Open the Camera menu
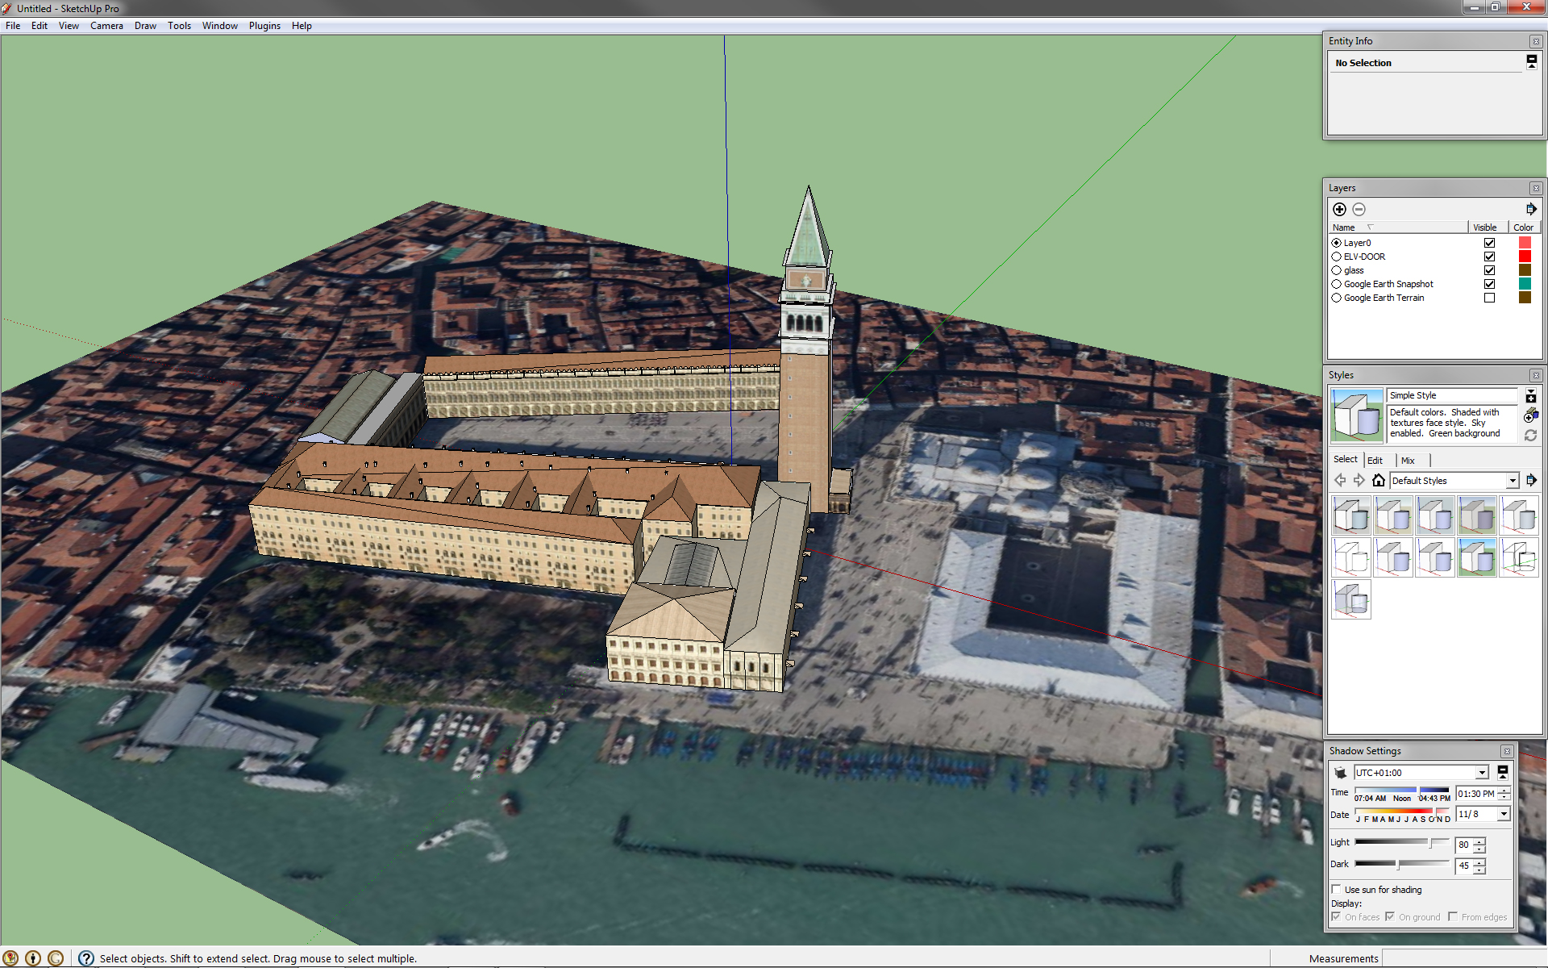1548x968 pixels. coord(106,26)
